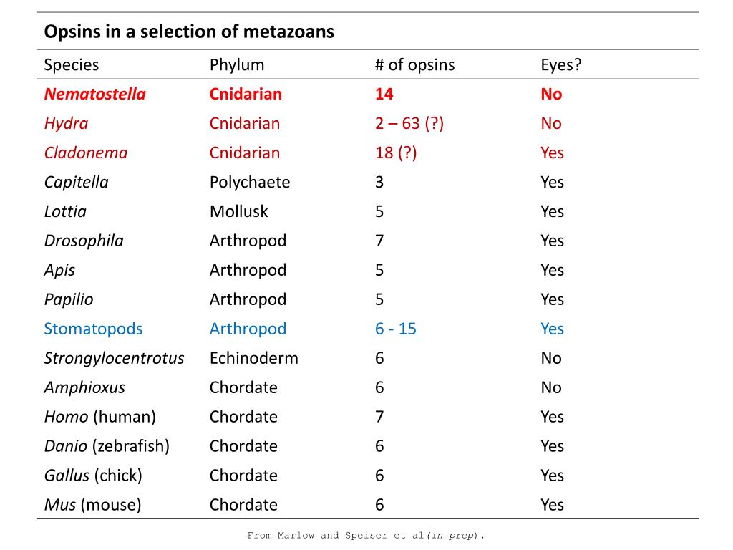Click the 'Danio (zebrafish)' species entry
The width and height of the screenshot is (733, 550).
coord(107,446)
